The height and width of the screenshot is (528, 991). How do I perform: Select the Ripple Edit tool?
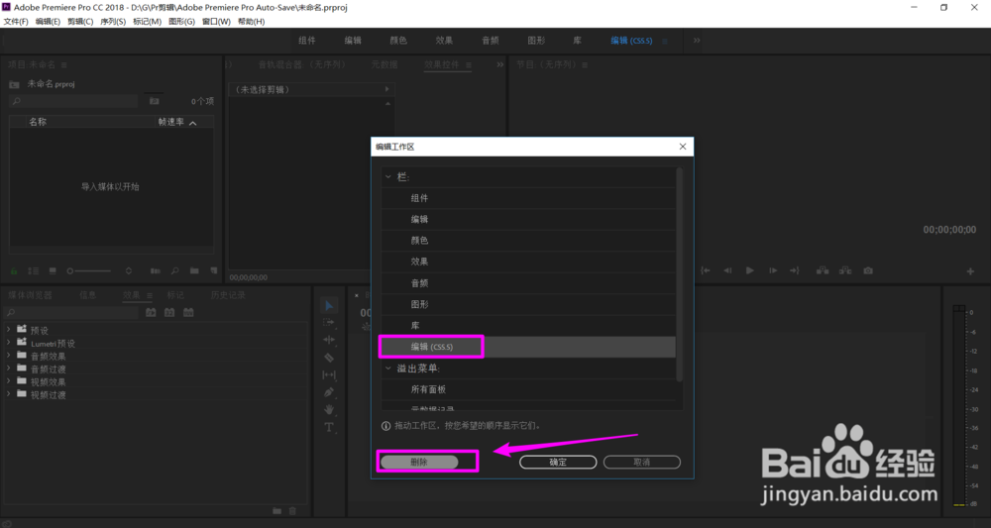(329, 340)
